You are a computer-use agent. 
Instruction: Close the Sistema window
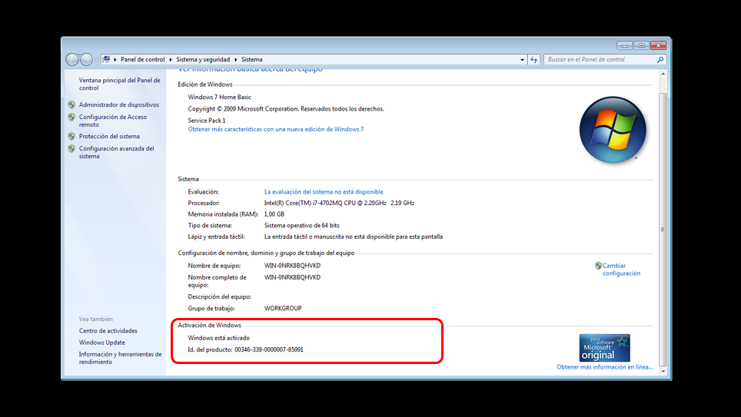658,45
